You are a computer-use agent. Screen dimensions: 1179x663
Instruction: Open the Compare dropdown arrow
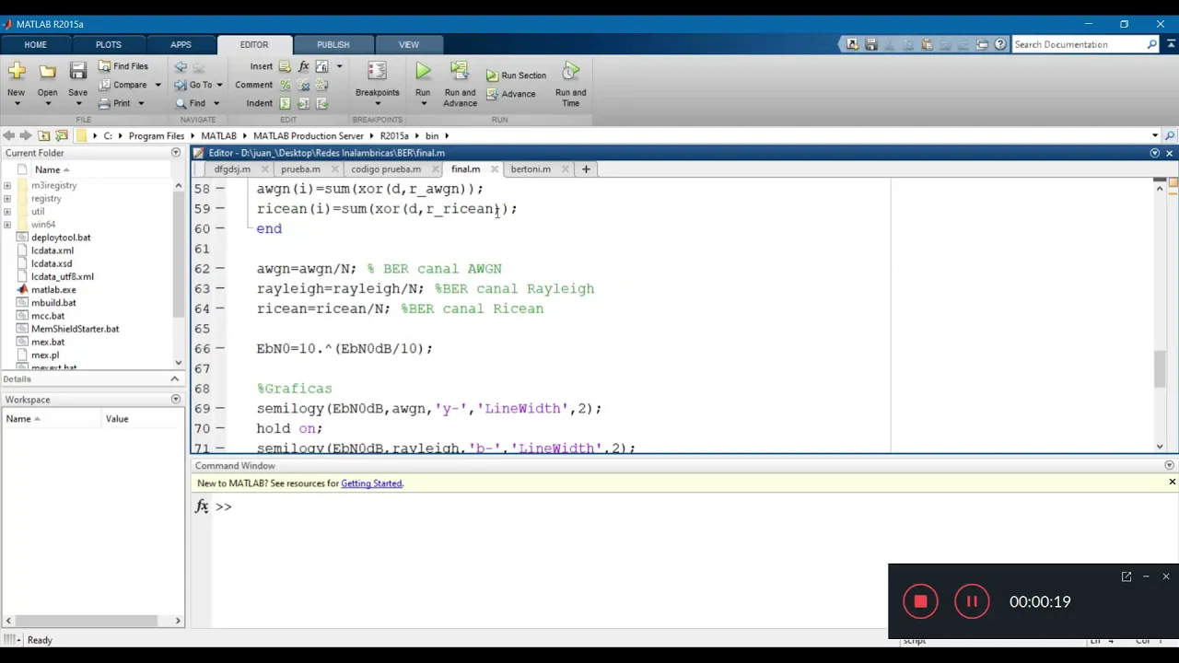[x=158, y=85]
